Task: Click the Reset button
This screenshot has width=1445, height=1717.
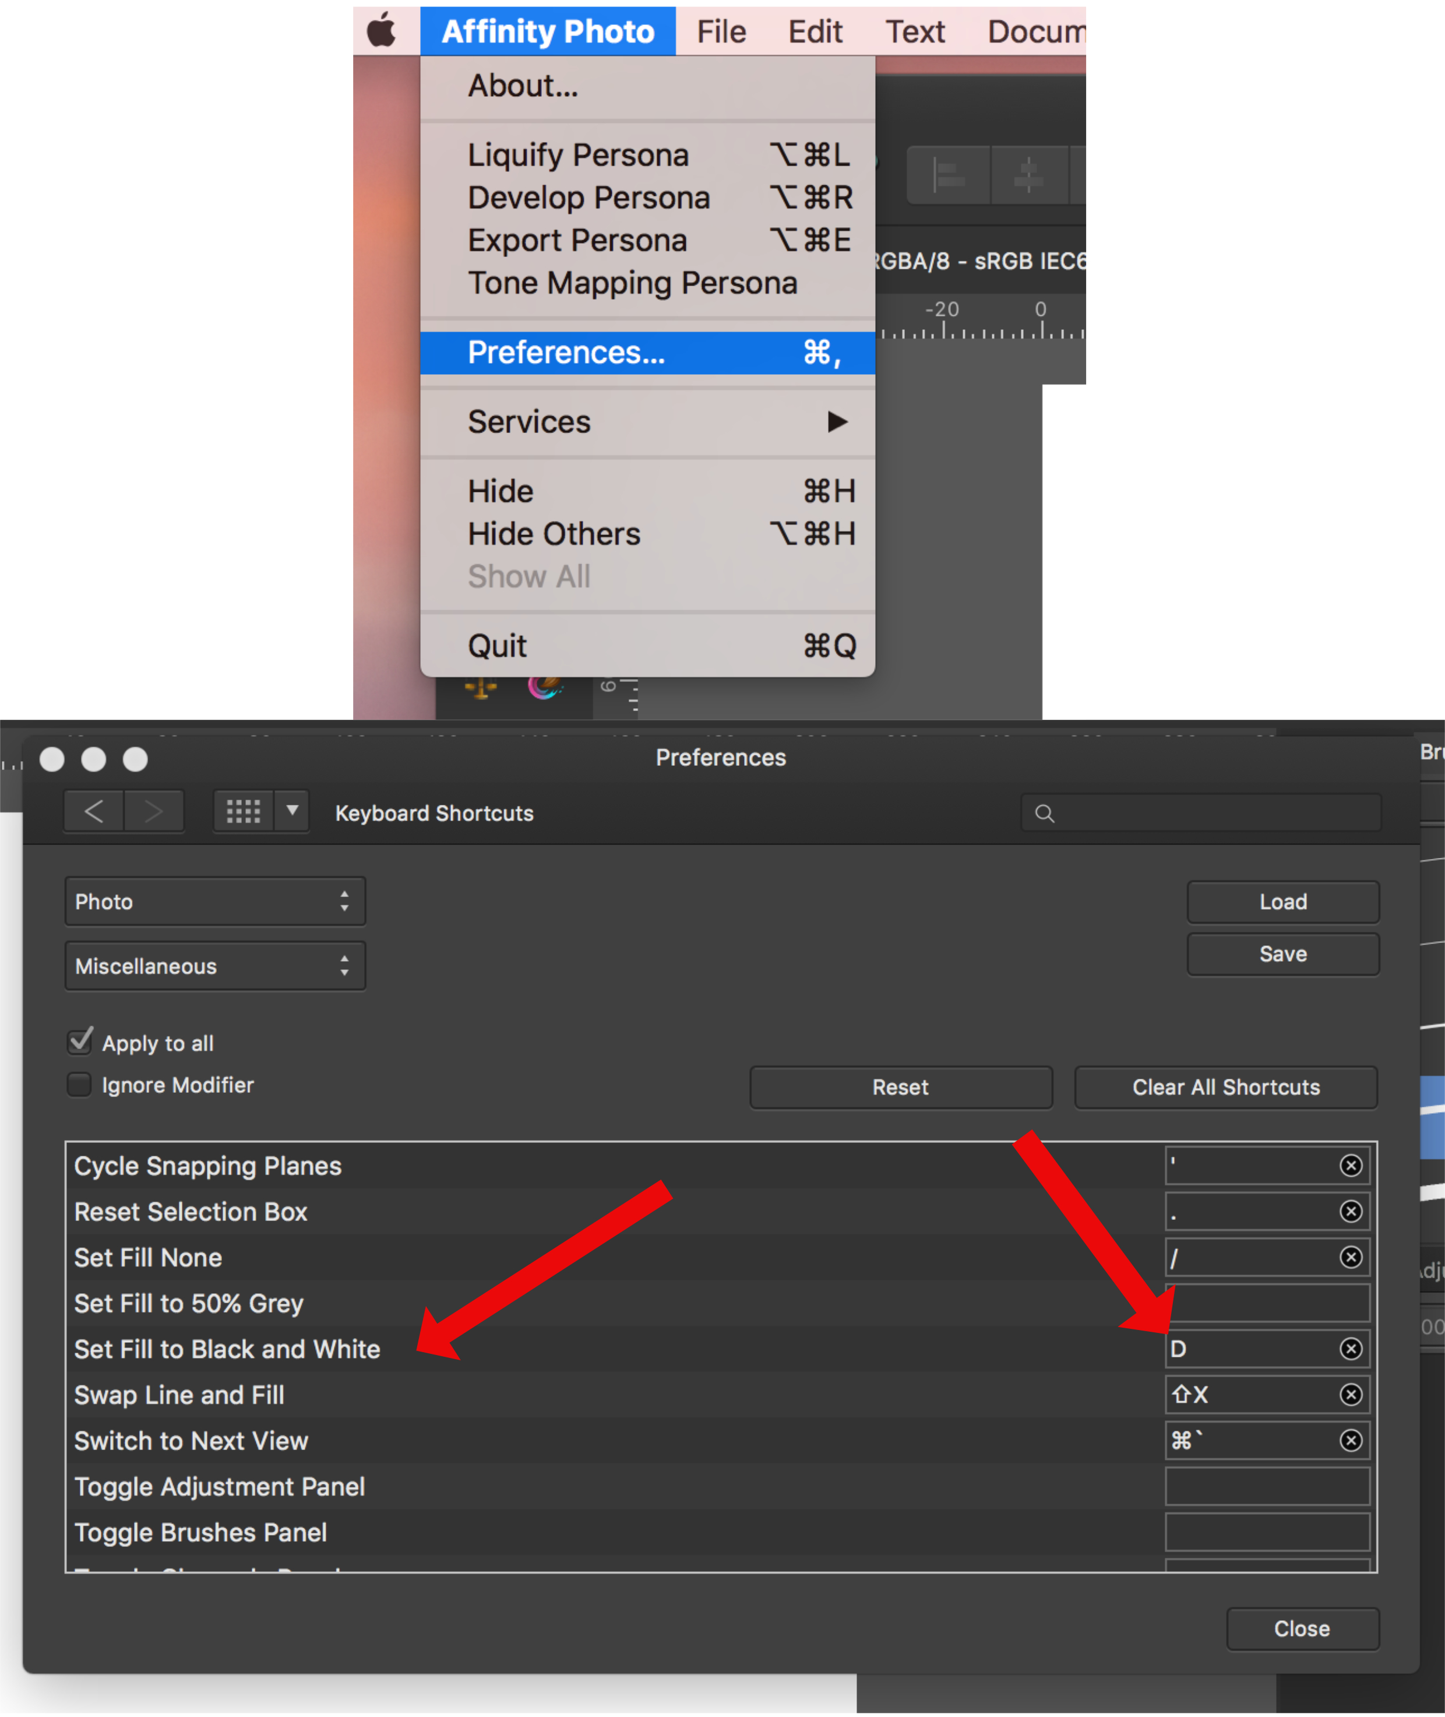Action: point(901,1087)
